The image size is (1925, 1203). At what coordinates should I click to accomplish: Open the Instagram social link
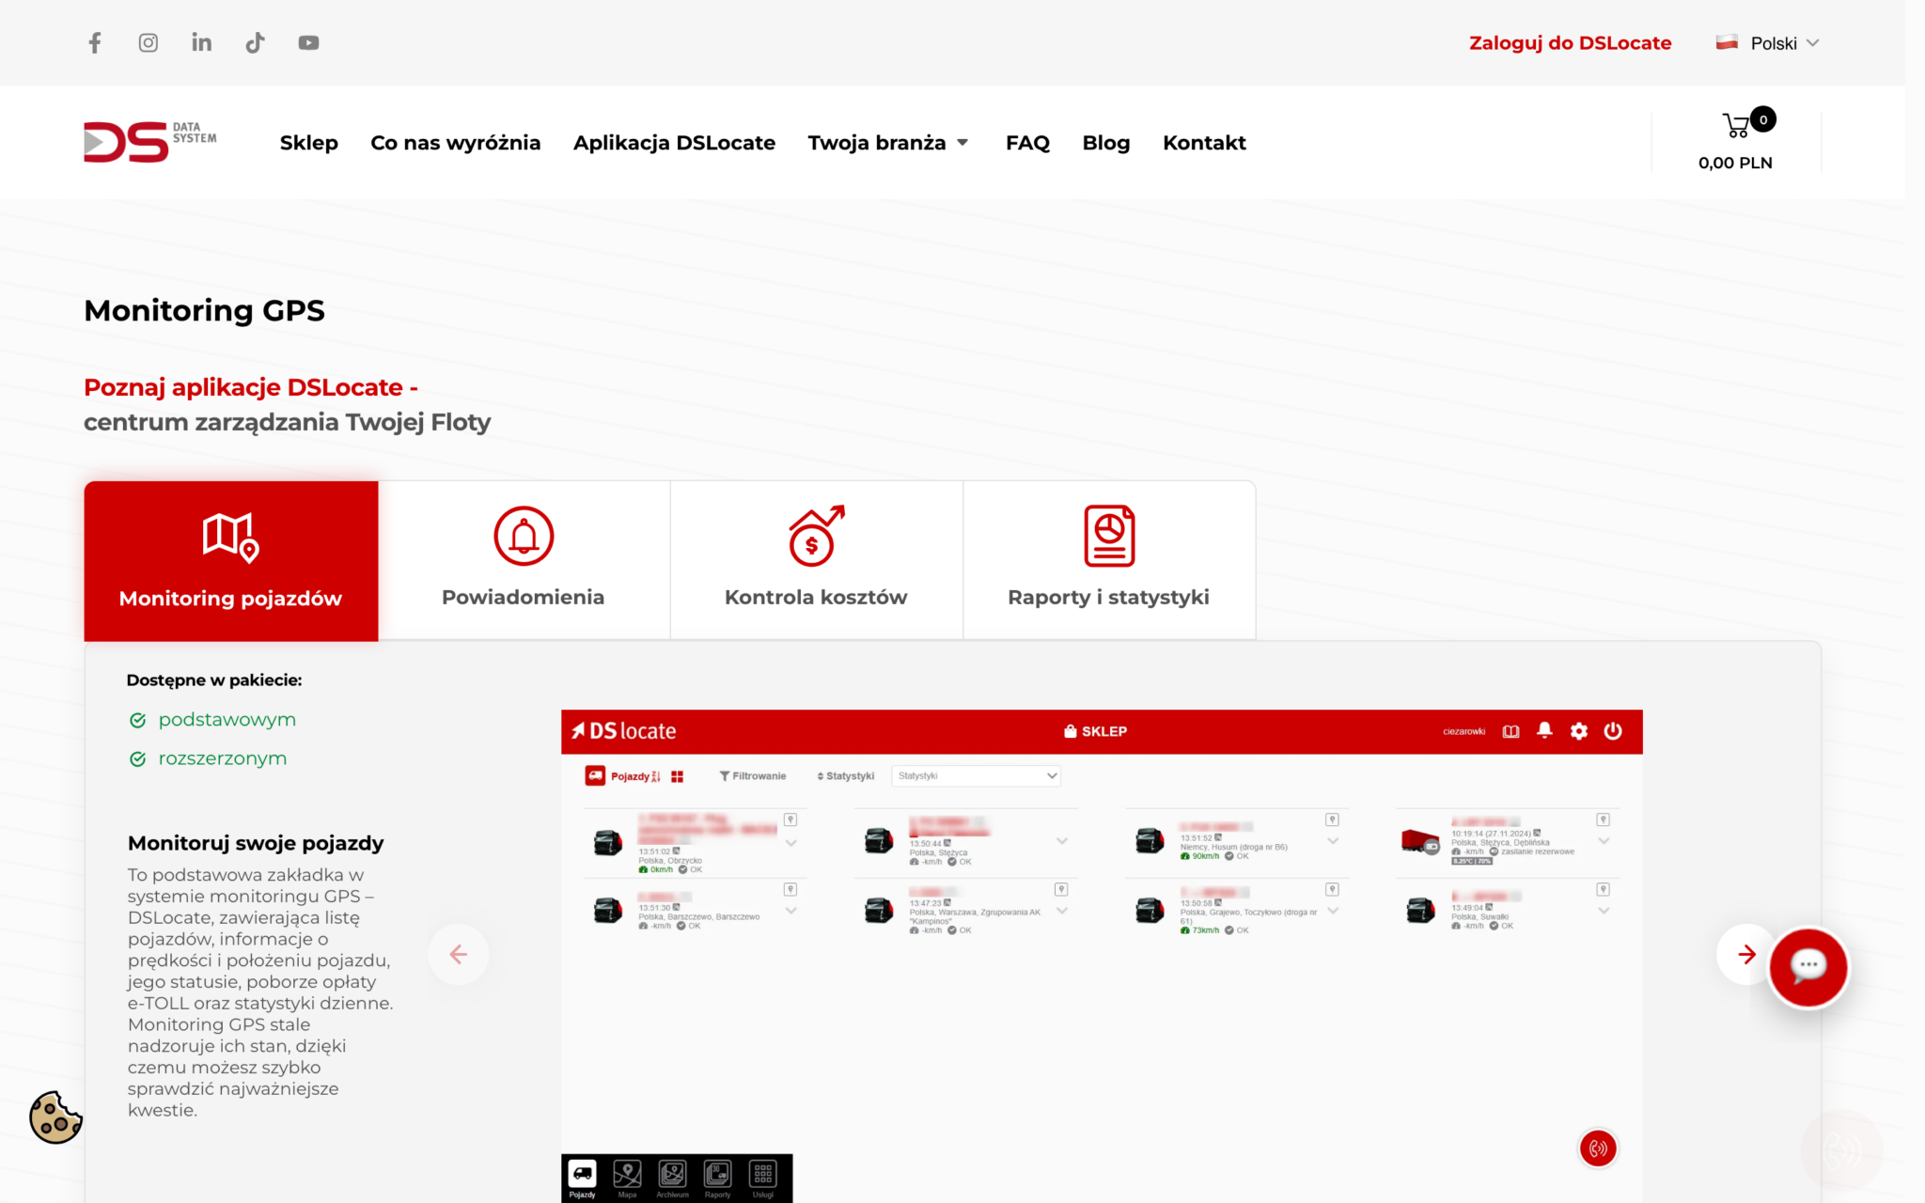(x=149, y=43)
